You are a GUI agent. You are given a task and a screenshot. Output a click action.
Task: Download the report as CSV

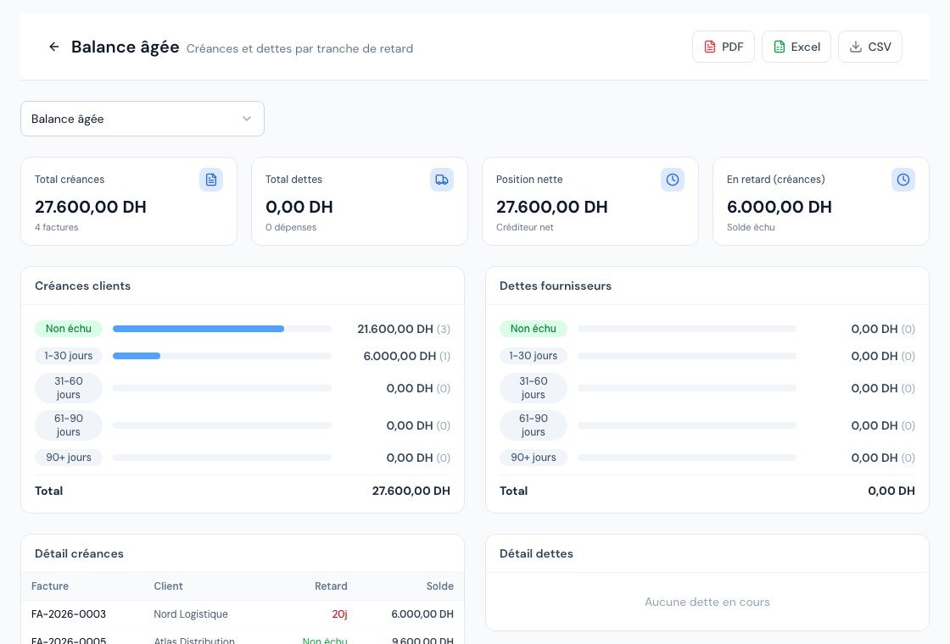pyautogui.click(x=870, y=47)
